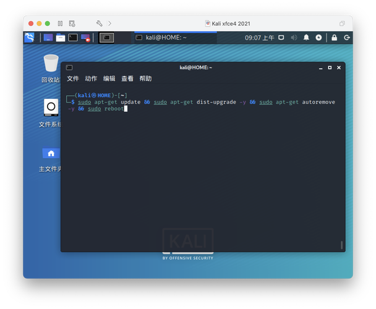Close the VM window with red button
Image resolution: width=376 pixels, height=309 pixels.
coord(31,23)
